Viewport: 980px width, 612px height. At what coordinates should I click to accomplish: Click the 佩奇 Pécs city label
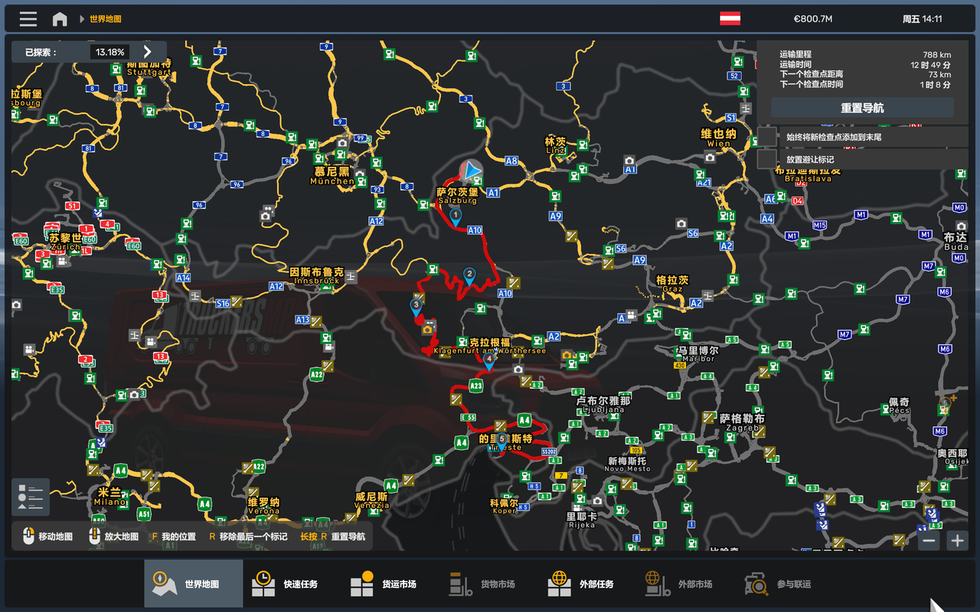pos(899,405)
